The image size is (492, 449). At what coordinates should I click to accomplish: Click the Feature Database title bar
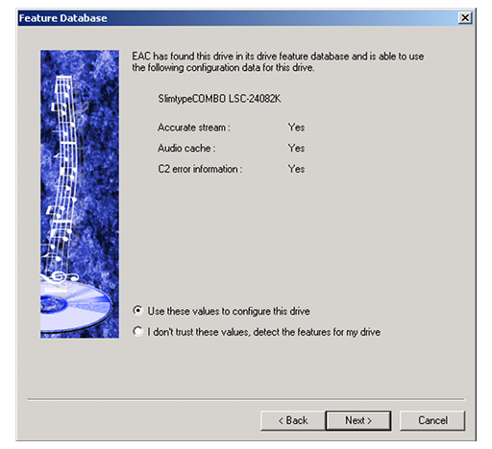(x=237, y=18)
